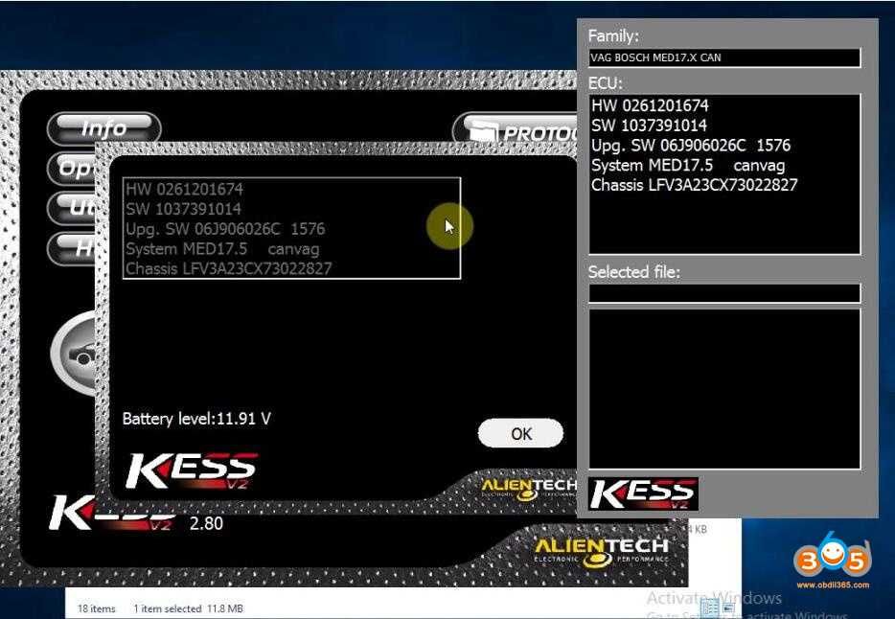The height and width of the screenshot is (619, 895).
Task: Select HW 0261201674 line in the dialog
Action: [184, 189]
